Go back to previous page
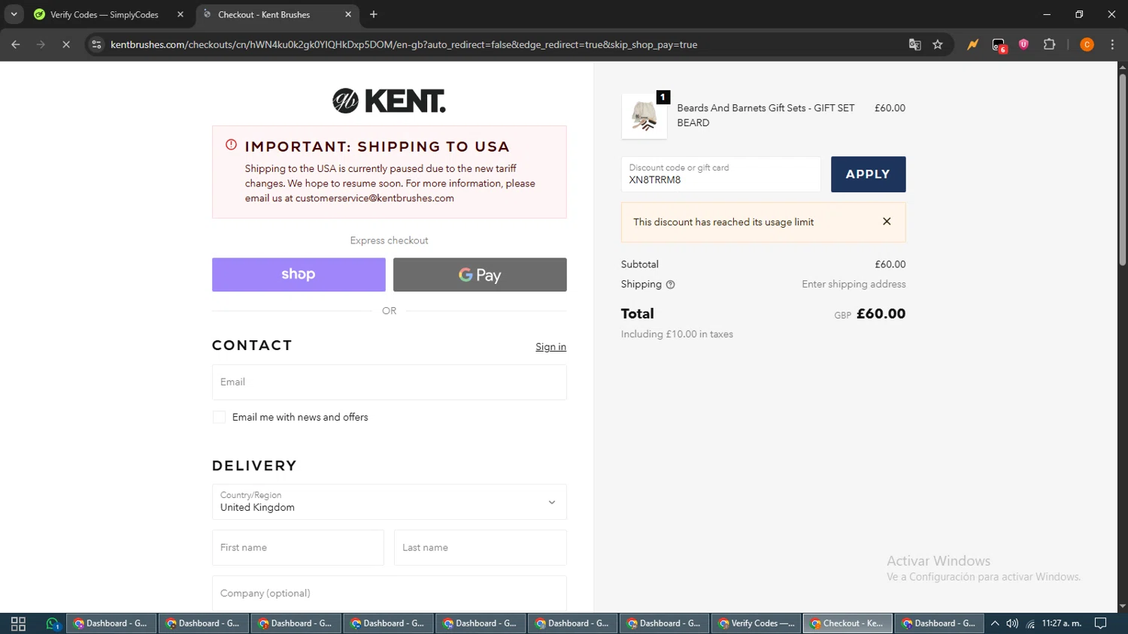This screenshot has height=634, width=1128. [x=16, y=44]
